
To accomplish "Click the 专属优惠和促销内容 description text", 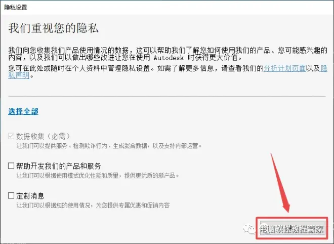I will pos(93,206).
